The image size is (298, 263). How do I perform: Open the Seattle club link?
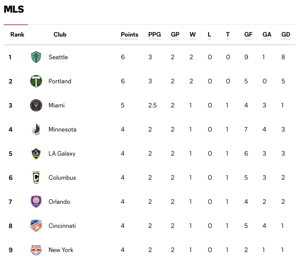click(x=58, y=57)
